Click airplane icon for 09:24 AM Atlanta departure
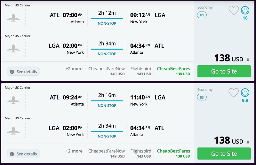 click(13, 100)
